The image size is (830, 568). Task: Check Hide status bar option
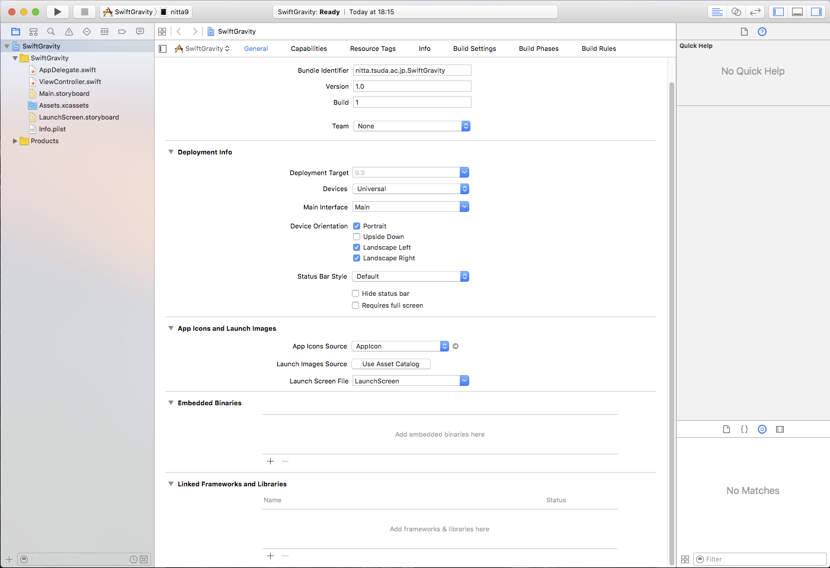355,293
